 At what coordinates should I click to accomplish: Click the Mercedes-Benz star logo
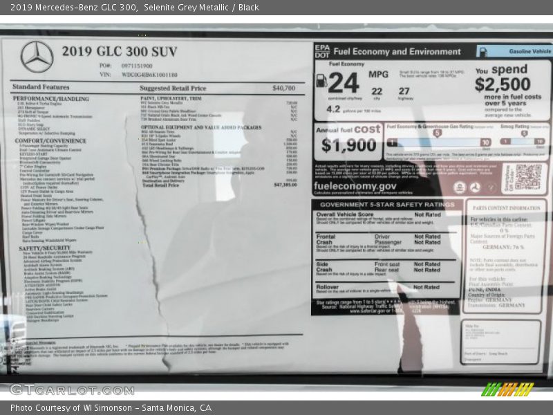click(x=37, y=57)
